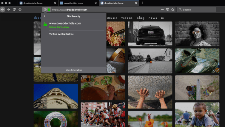Go to the browser home page

click(20, 10)
